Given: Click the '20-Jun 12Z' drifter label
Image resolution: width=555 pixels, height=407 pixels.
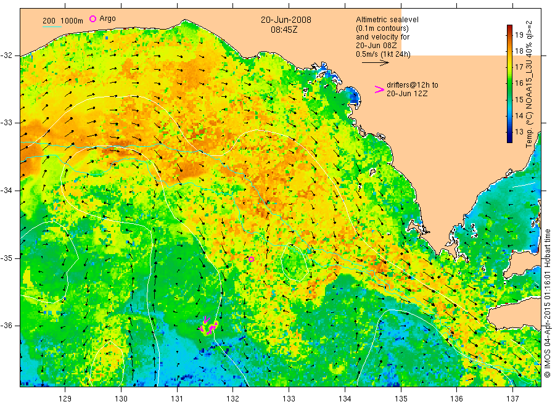Looking at the screenshot, I should 407,94.
